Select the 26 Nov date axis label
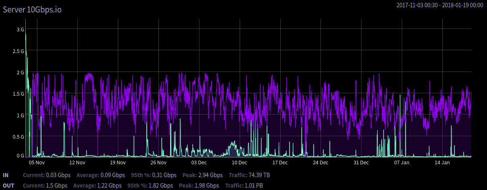 click(158, 163)
